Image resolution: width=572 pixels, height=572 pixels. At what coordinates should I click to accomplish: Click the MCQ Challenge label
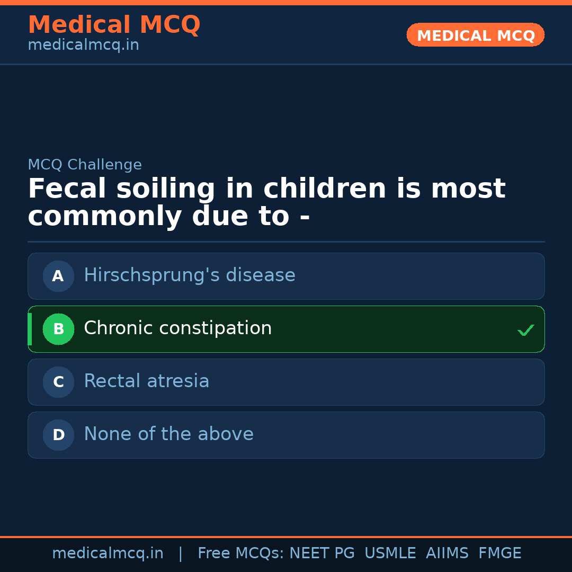click(85, 165)
